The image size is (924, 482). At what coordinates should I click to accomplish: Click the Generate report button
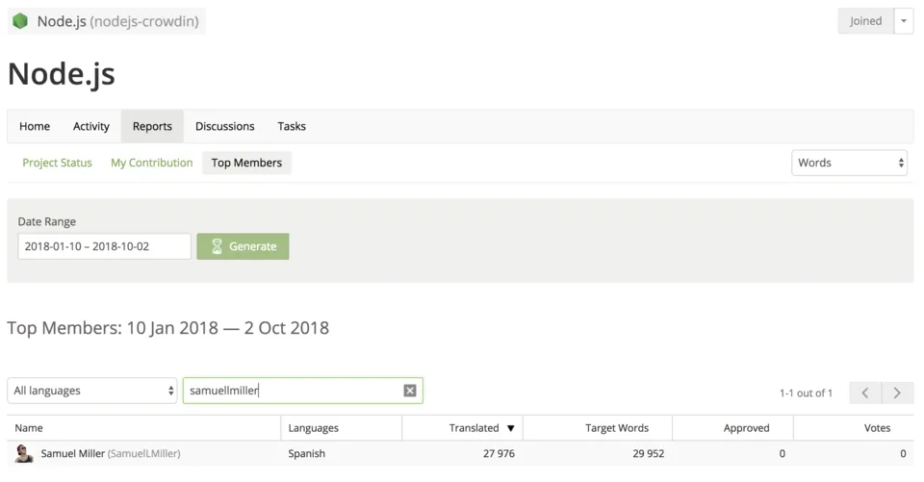pos(243,246)
